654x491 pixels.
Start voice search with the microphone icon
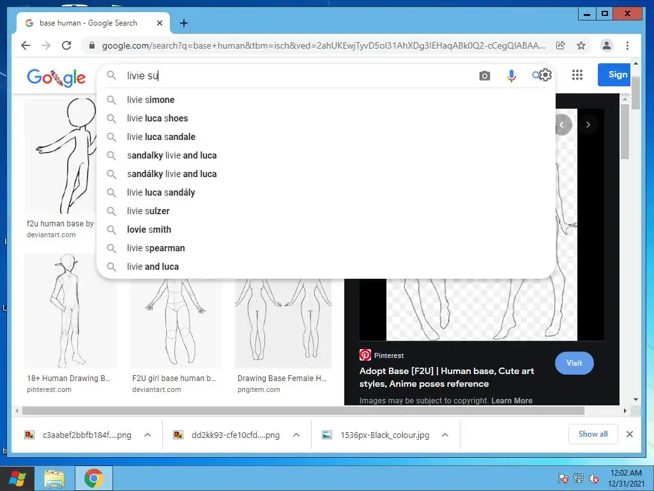coord(512,75)
